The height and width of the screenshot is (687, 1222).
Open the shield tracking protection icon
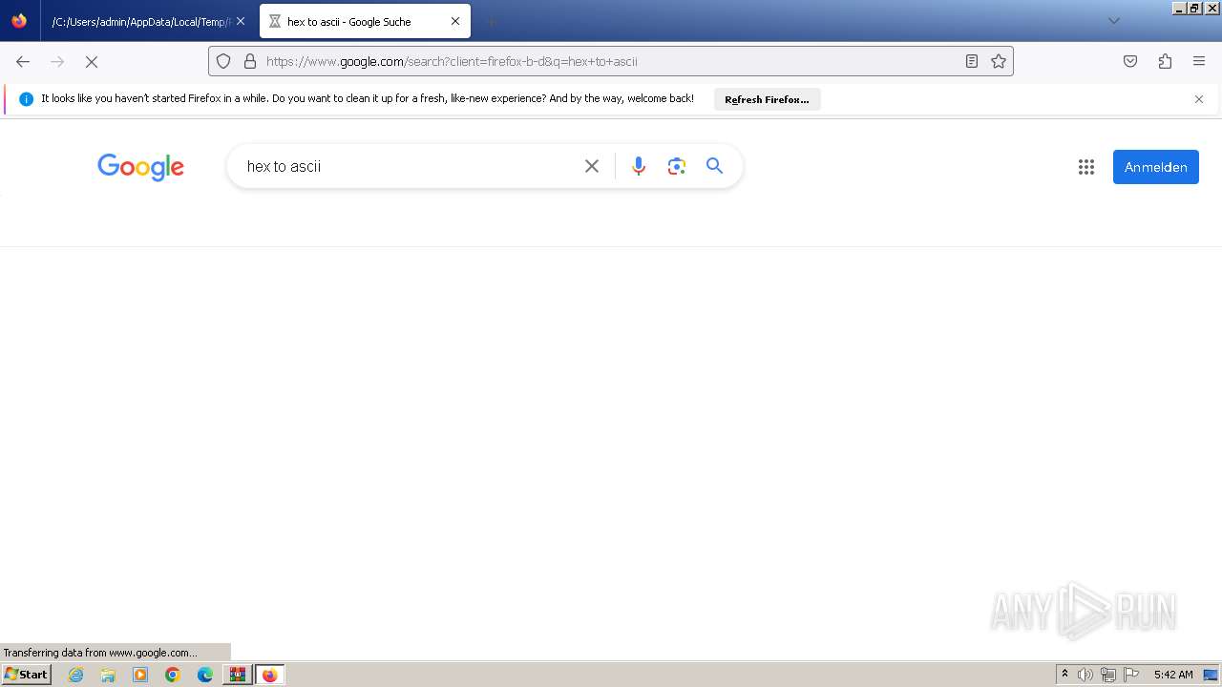tap(223, 61)
